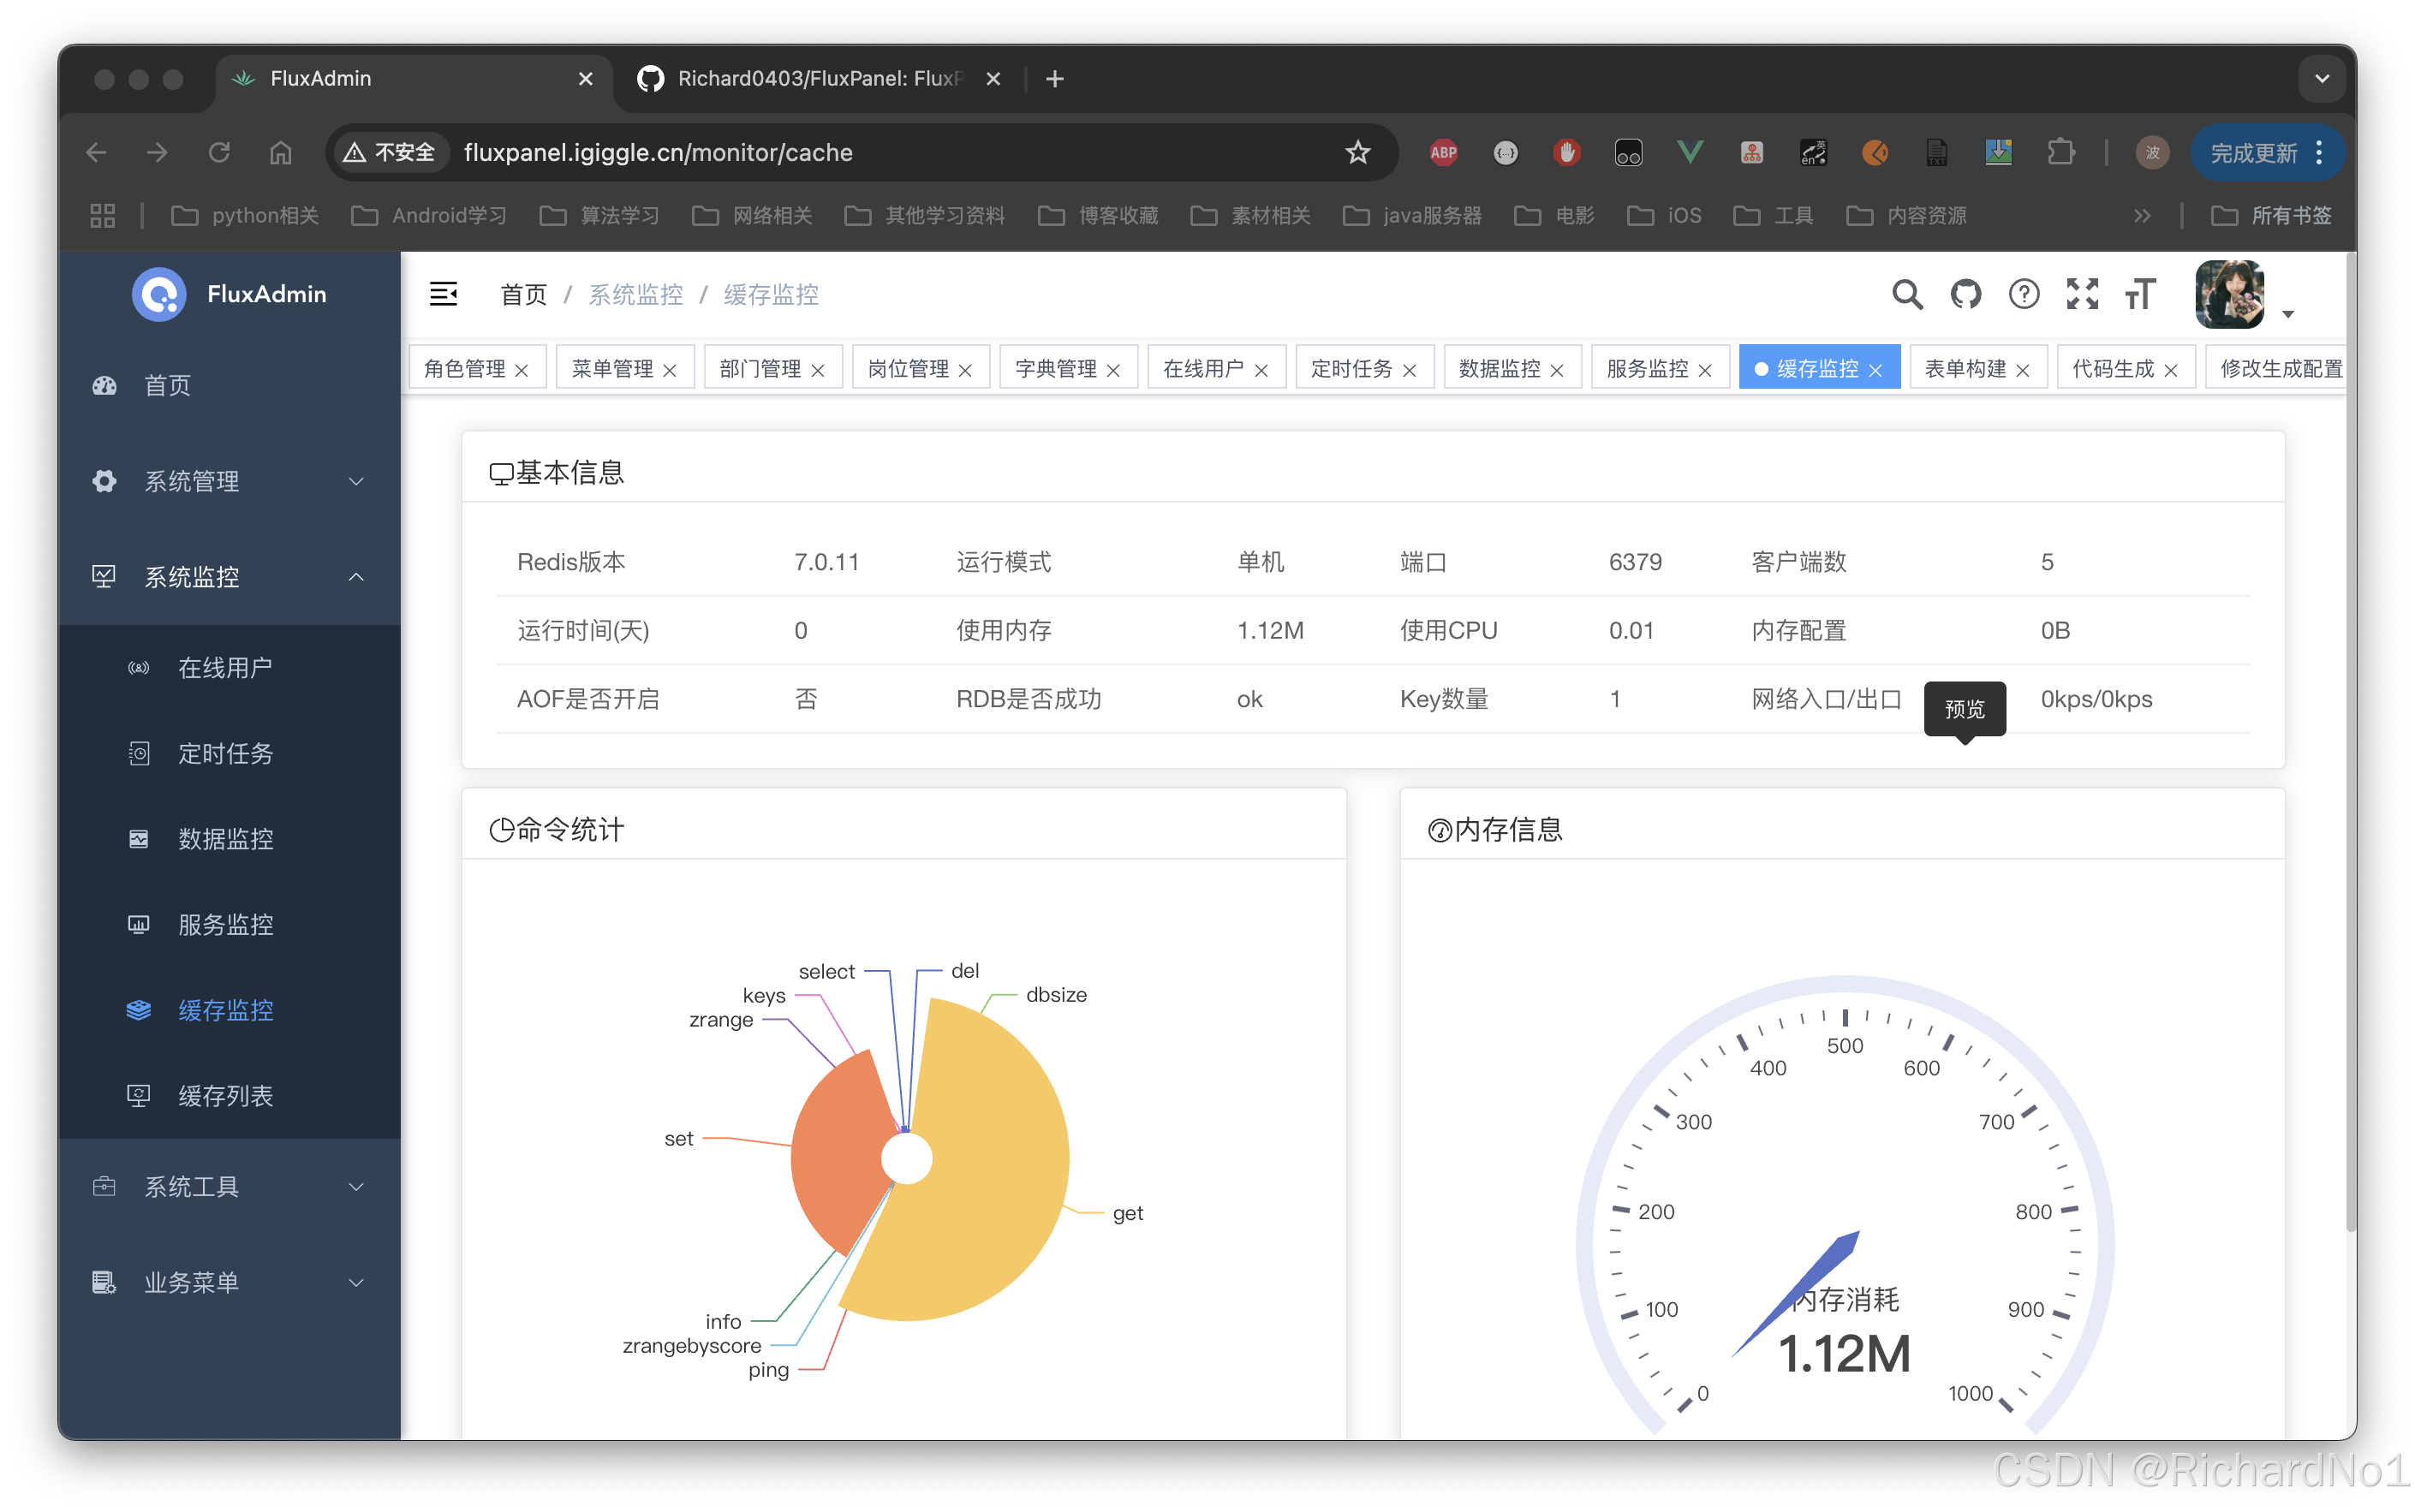2415x1512 pixels.
Task: Open the GitHub source icon link
Action: click(1965, 294)
